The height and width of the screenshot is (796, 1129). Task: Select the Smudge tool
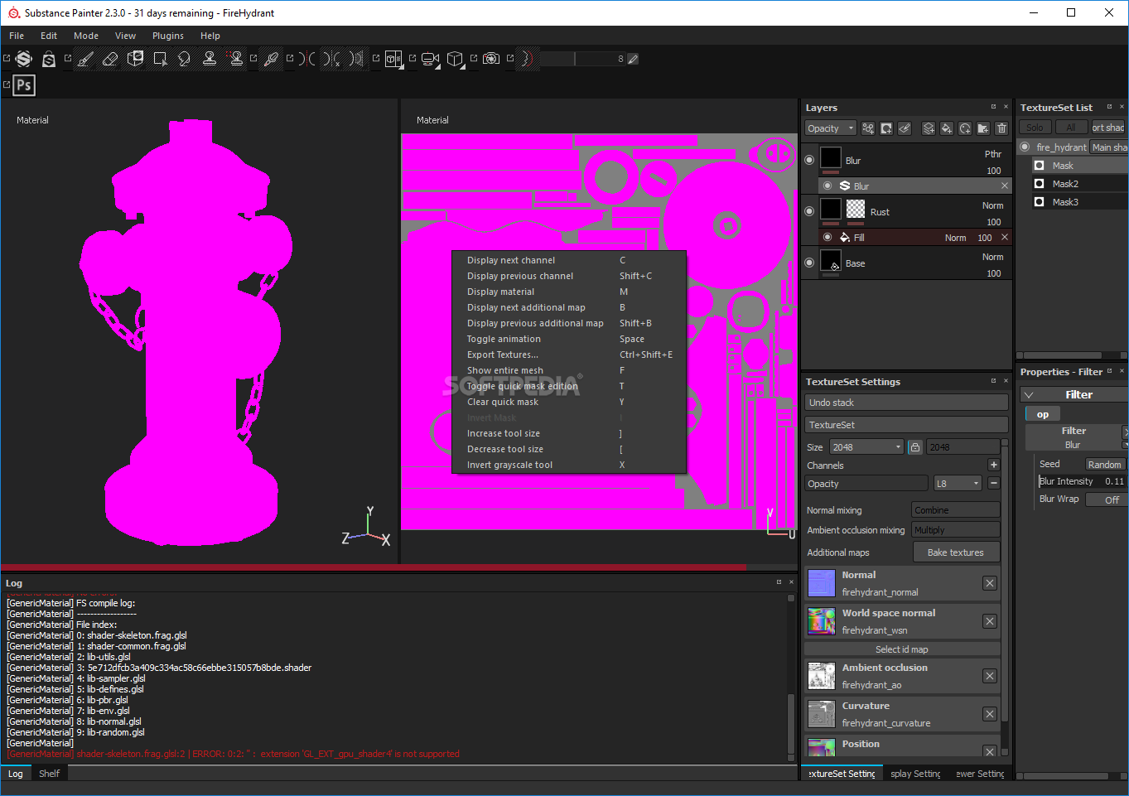184,59
